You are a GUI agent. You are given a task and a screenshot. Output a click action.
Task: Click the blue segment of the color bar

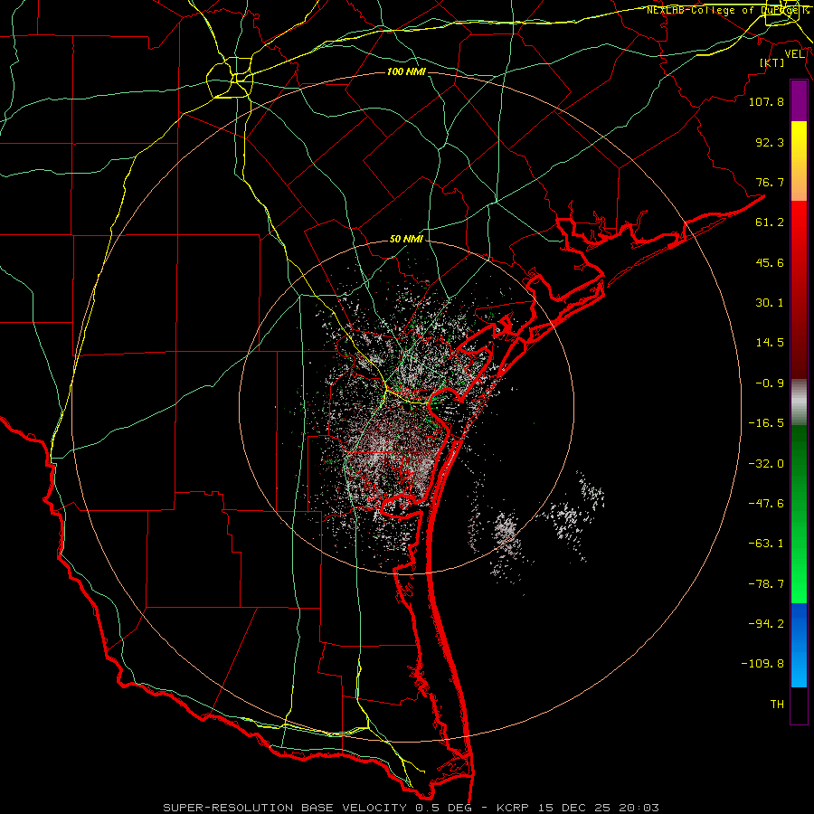[x=799, y=645]
